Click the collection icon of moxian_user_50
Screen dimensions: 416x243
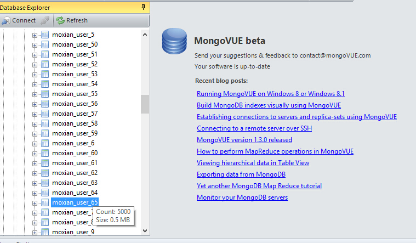tap(45, 44)
